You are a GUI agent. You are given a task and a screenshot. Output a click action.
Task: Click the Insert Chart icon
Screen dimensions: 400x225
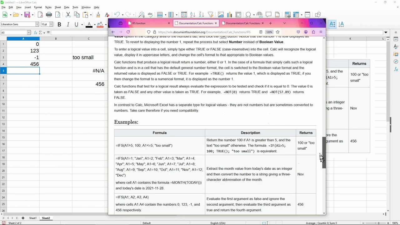click(229, 15)
